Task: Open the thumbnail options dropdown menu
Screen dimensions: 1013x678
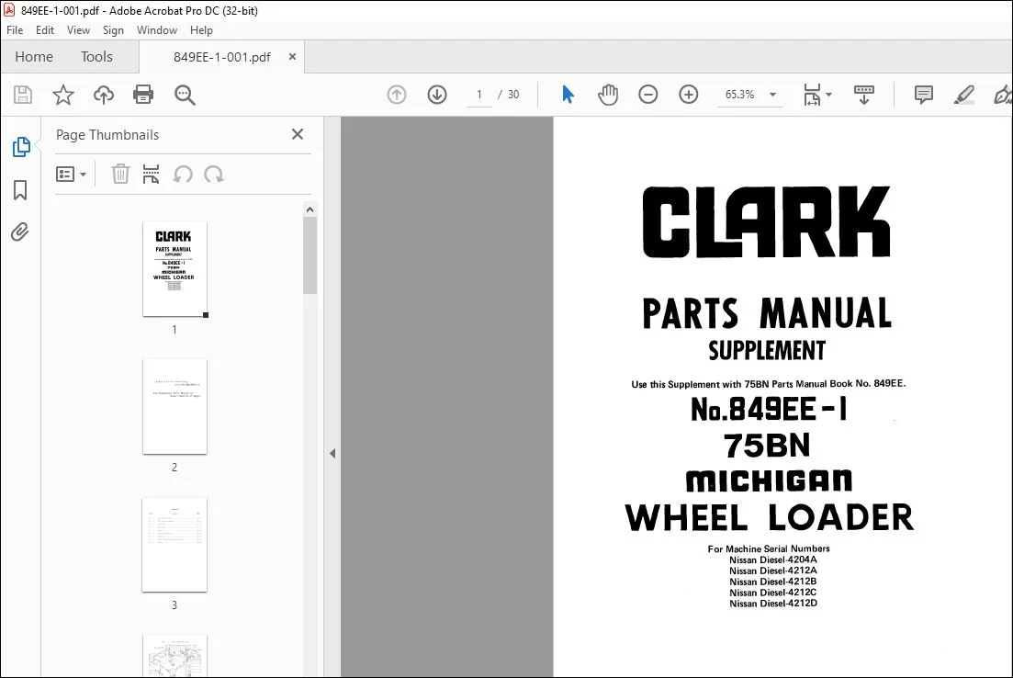Action: click(71, 174)
